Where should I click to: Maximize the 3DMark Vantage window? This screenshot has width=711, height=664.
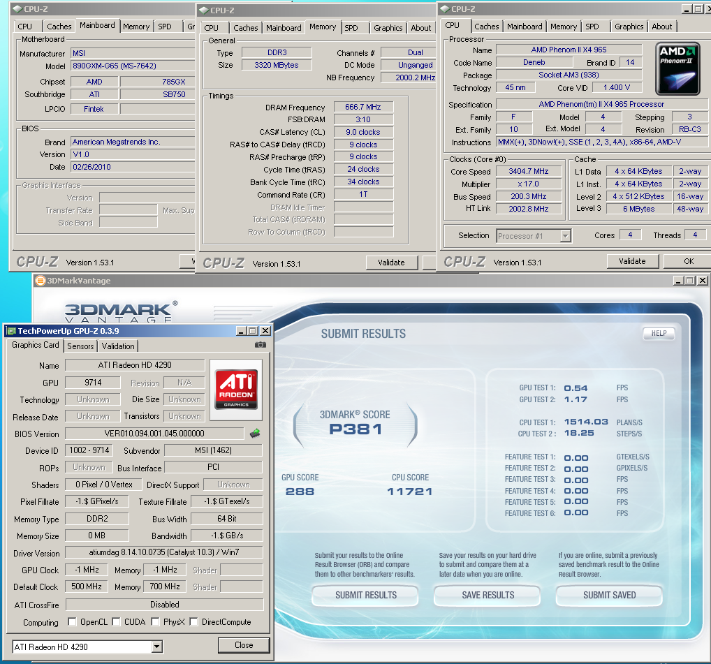coord(690,281)
